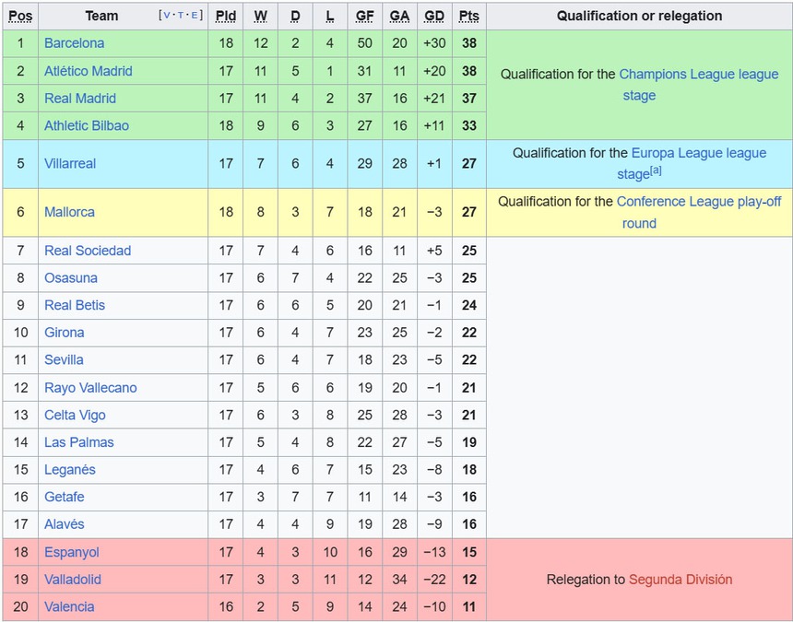Click the E (edit) template link
This screenshot has width=793, height=622.
[195, 16]
